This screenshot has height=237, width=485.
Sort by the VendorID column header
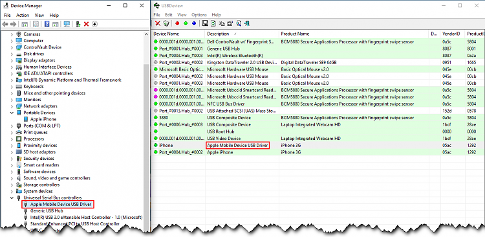pos(453,34)
